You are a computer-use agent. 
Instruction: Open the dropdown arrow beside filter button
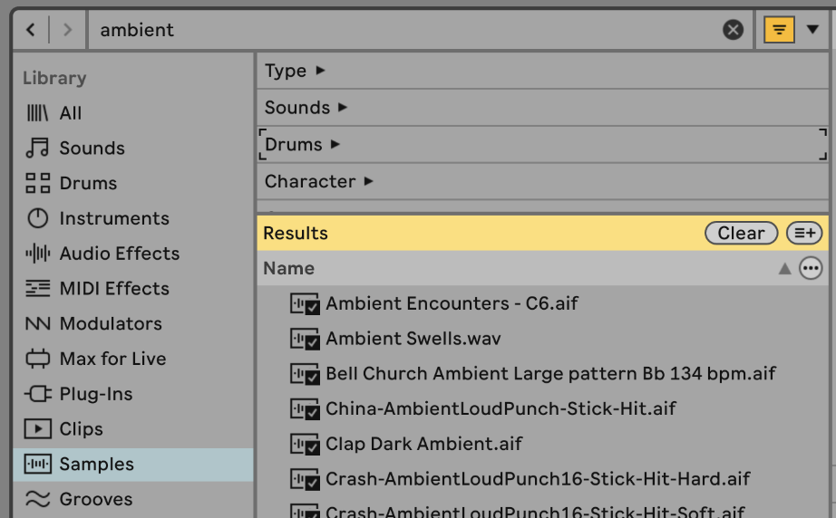point(812,30)
